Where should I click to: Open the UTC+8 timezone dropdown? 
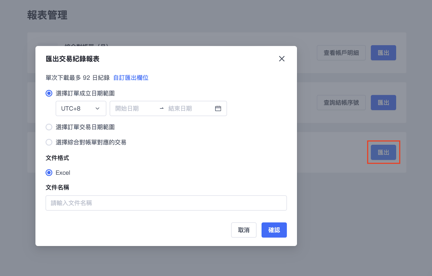81,108
